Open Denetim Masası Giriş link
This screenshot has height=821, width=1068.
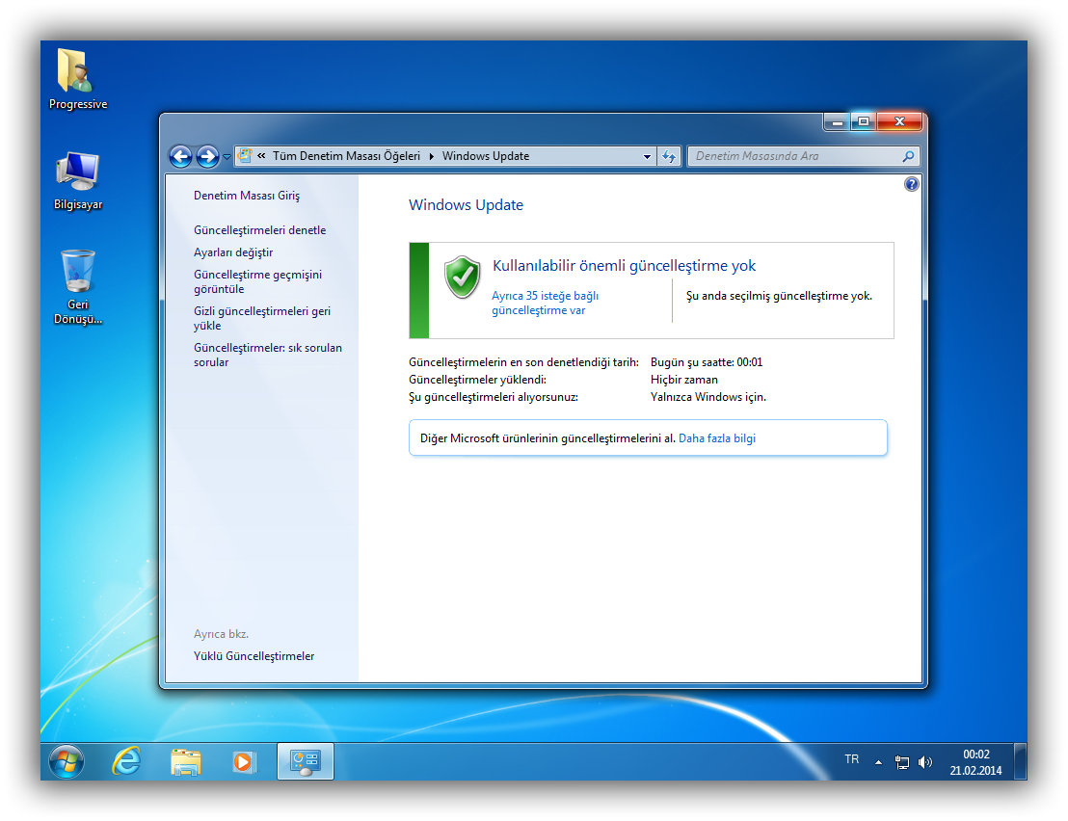(x=247, y=196)
